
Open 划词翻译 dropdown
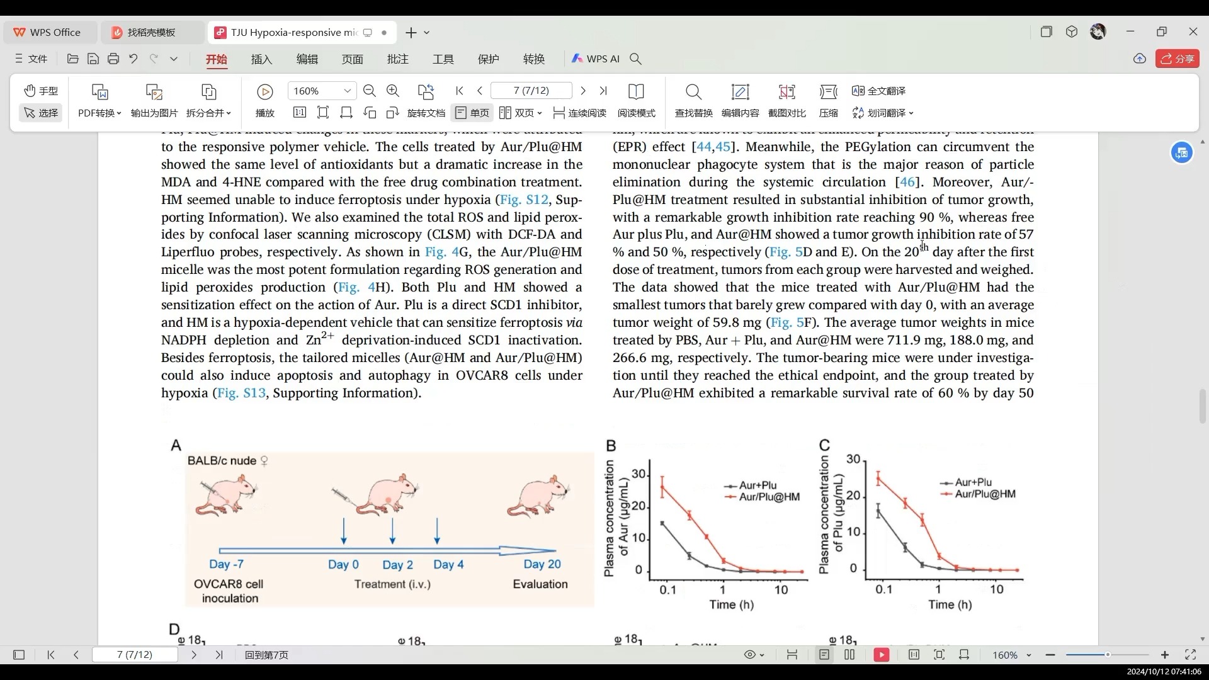point(883,113)
